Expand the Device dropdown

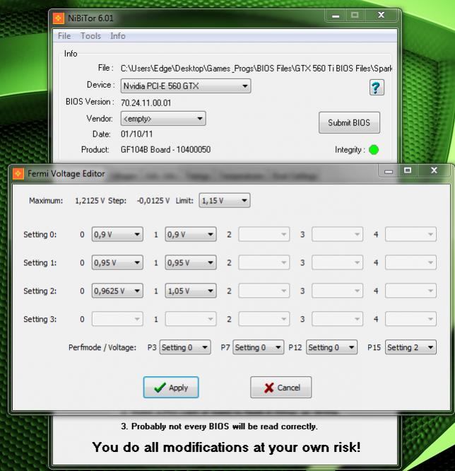click(186, 86)
